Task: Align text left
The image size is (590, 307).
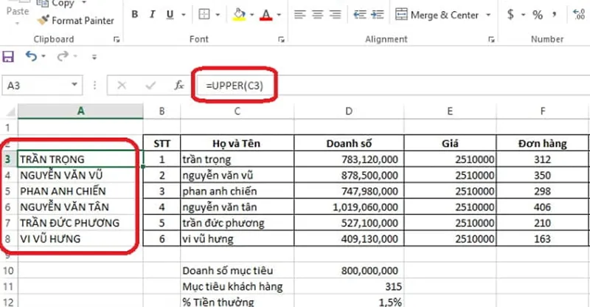Action: tap(300, 15)
